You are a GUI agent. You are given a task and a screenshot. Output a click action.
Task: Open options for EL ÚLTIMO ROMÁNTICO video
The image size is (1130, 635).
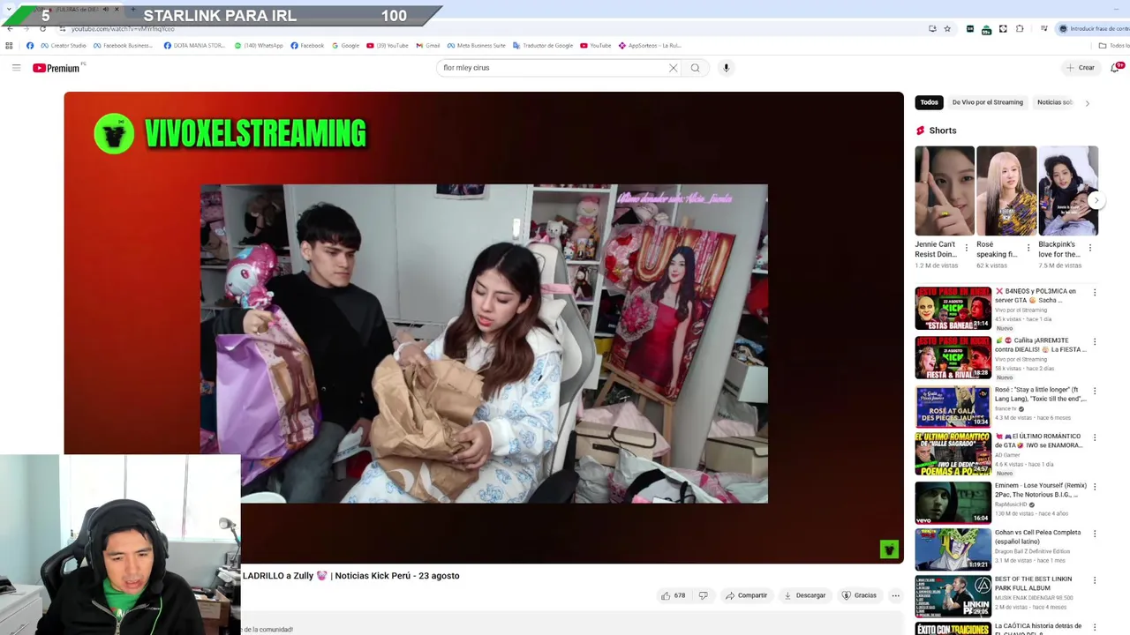pyautogui.click(x=1095, y=438)
